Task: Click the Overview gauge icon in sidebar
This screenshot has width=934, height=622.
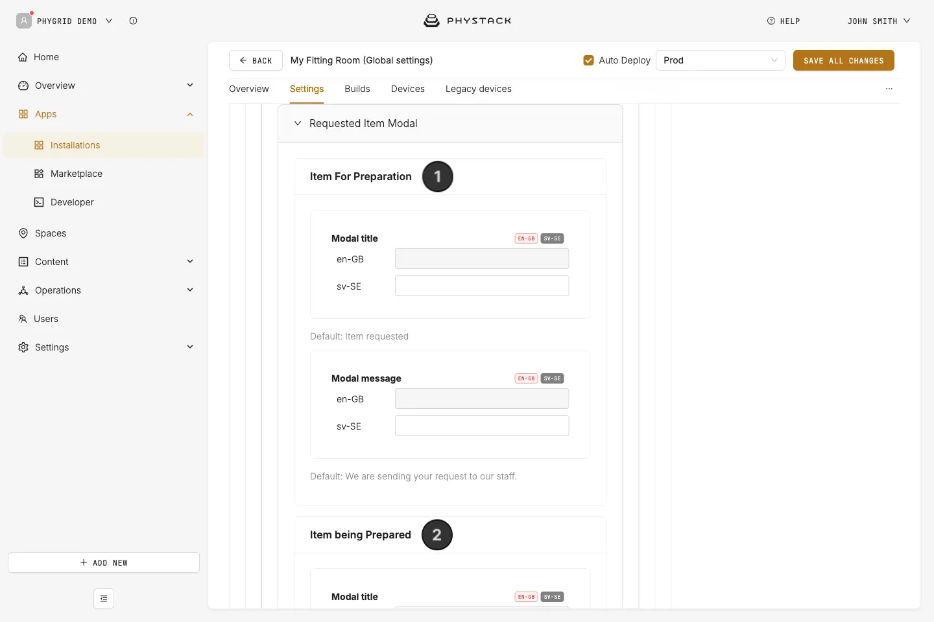Action: point(23,86)
